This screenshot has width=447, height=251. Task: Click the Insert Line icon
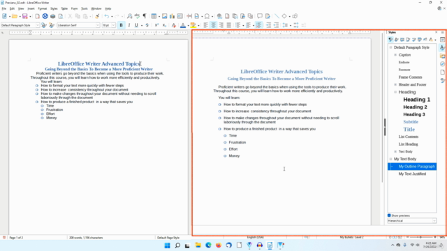coord(277,16)
